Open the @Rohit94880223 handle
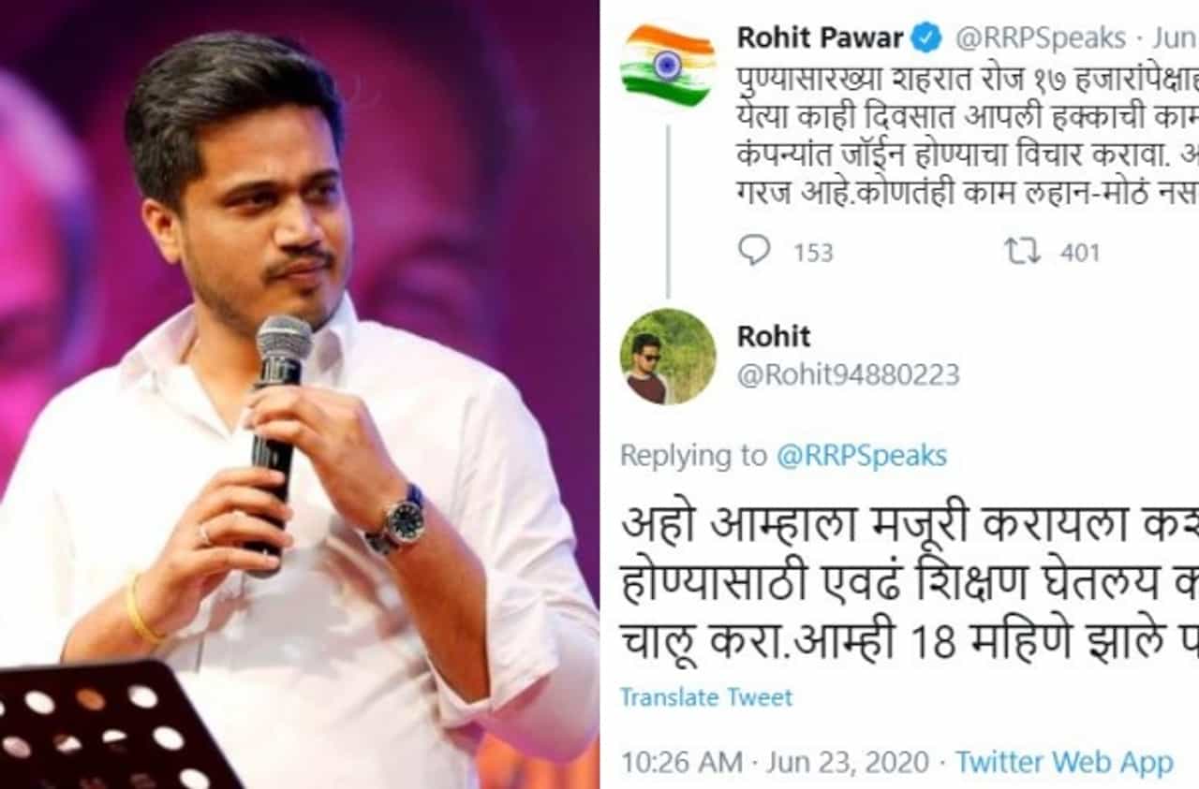This screenshot has width=1199, height=789. pyautogui.click(x=849, y=375)
